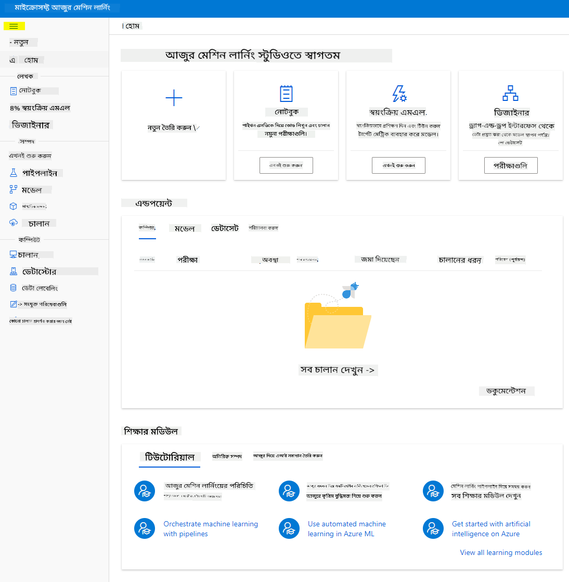569x582 pixels.
Task: Click the এন্ডপয়েন্ট section heading
Action: (153, 203)
